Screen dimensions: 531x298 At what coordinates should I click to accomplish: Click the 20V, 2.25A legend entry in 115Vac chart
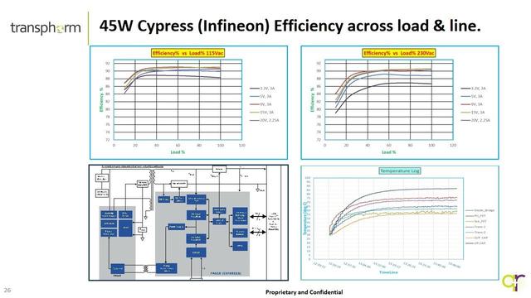click(x=265, y=120)
